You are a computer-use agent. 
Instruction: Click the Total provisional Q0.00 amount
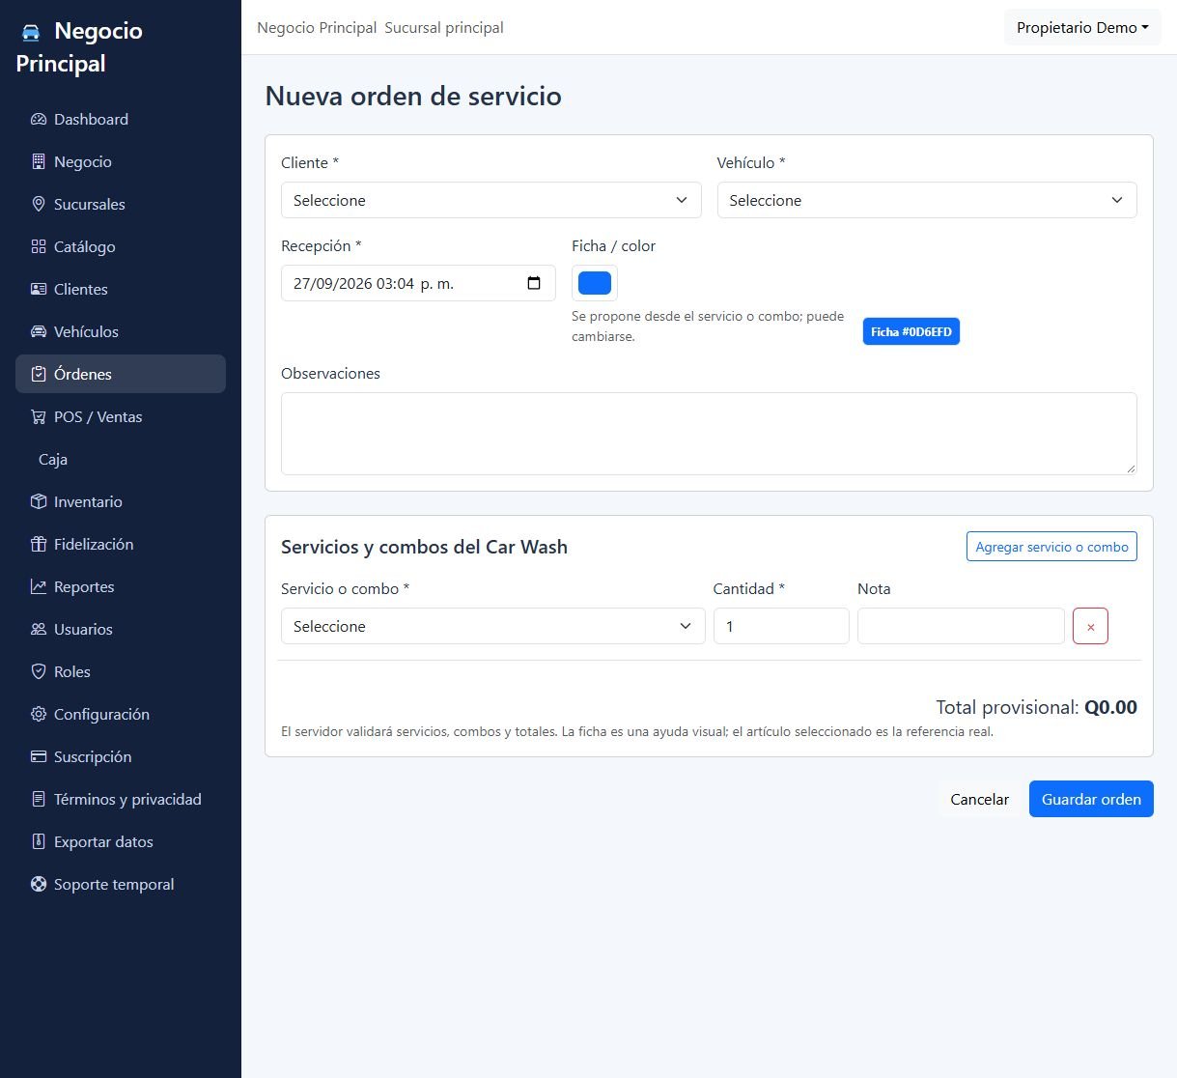[x=1110, y=707]
